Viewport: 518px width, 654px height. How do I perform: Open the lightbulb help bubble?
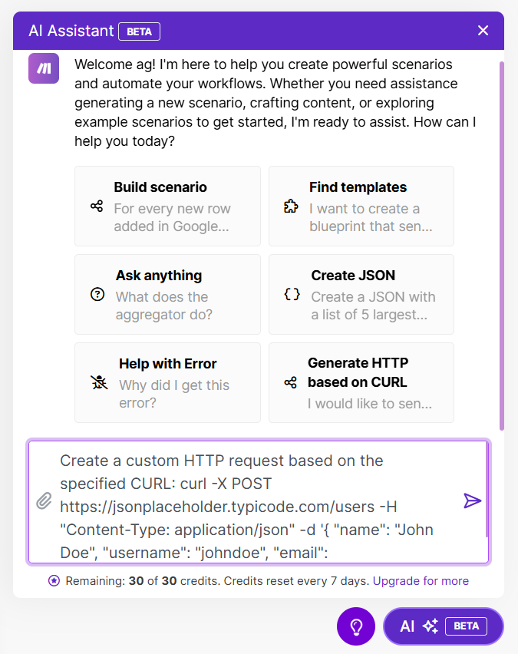(x=355, y=626)
